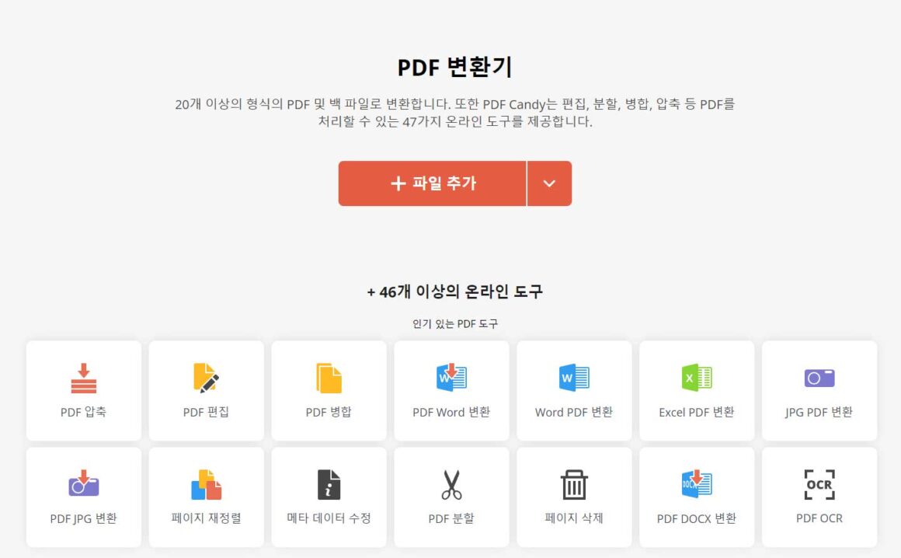Open the Word PDF 변환 icon

574,378
